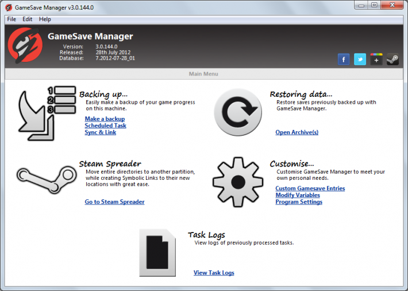Click the version value 3.0.144.0
This screenshot has height=291, width=408.
[x=106, y=46]
